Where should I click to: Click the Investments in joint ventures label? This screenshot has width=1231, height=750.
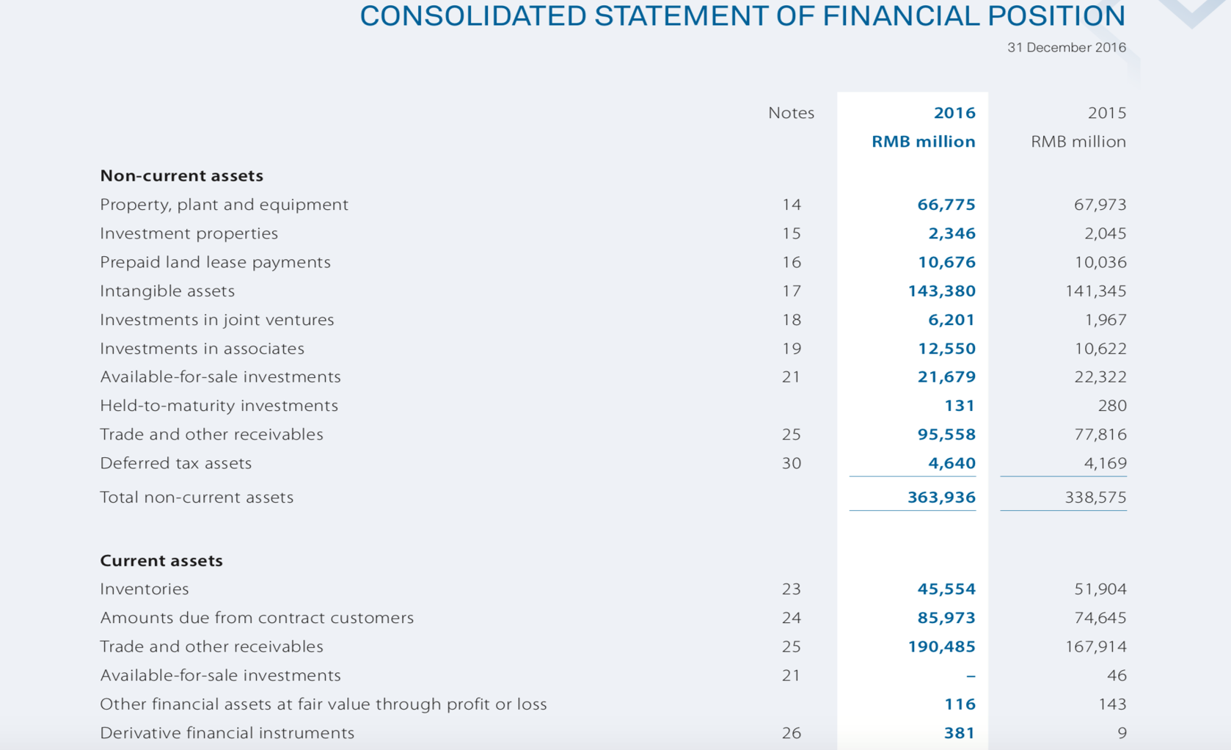[x=216, y=320]
